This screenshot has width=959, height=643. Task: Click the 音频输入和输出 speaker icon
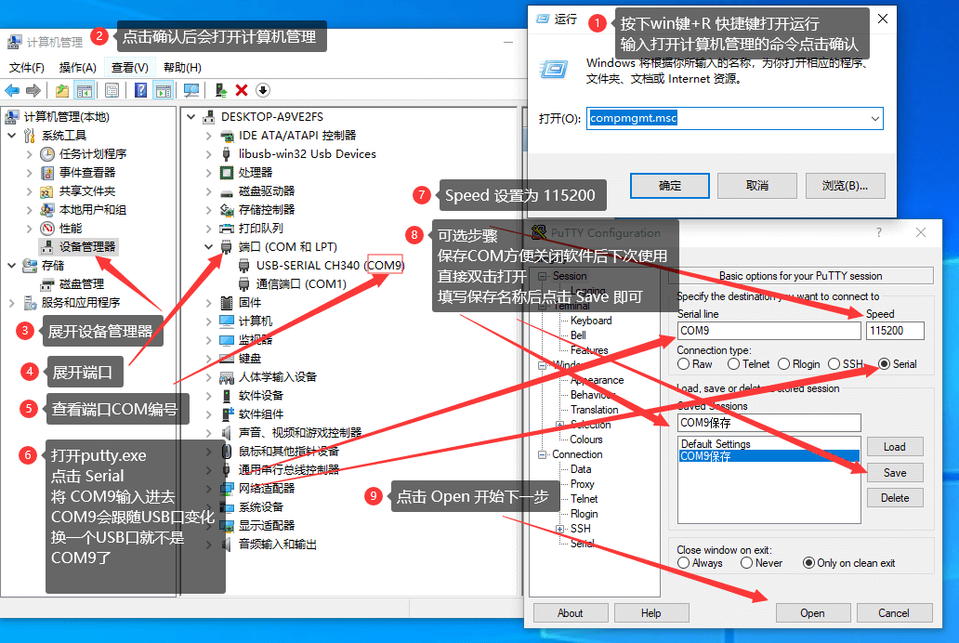point(227,545)
